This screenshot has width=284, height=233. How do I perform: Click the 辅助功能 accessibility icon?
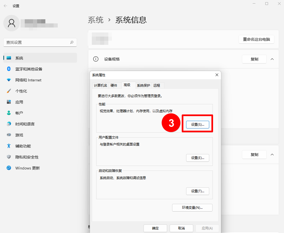[x=9, y=146]
